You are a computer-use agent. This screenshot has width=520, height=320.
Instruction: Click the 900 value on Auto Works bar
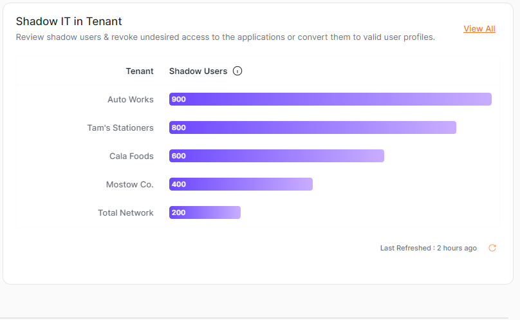179,99
